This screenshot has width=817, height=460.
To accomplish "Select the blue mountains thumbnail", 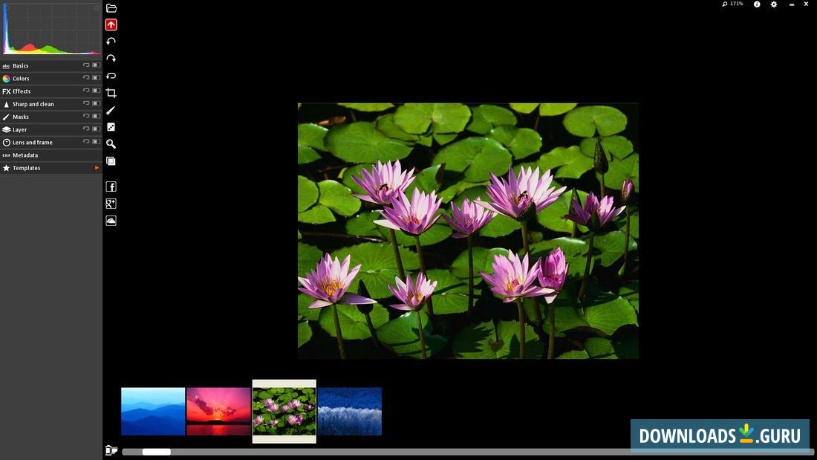I will [153, 411].
